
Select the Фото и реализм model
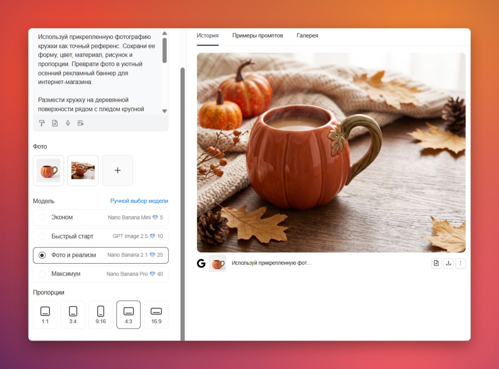101,255
